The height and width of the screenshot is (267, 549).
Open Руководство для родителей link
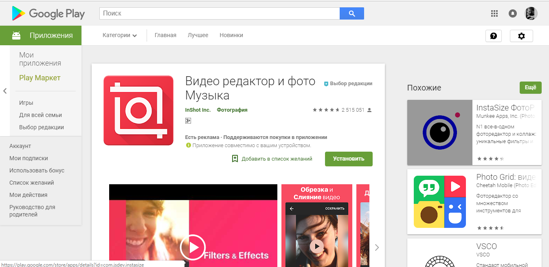coord(32,211)
